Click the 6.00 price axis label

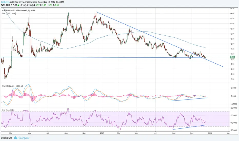[x=233, y=34]
